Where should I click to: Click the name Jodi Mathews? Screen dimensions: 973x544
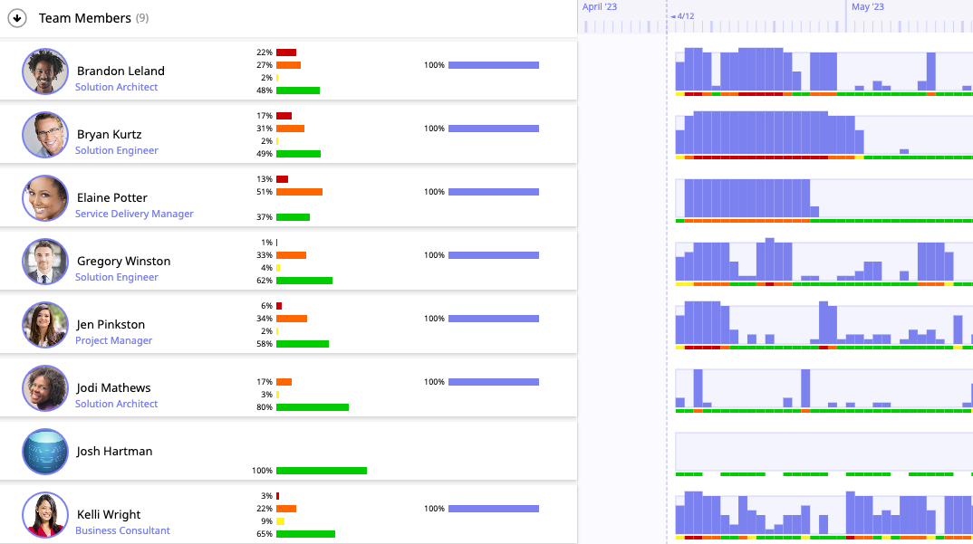[x=112, y=387]
